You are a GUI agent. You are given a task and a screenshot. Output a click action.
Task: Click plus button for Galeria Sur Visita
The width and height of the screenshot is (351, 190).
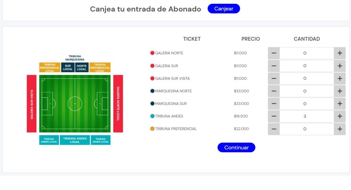340,78
